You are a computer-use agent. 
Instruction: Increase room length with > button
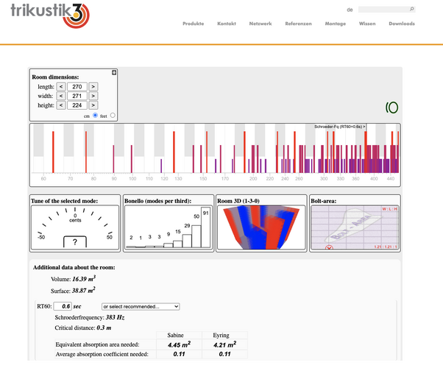93,87
